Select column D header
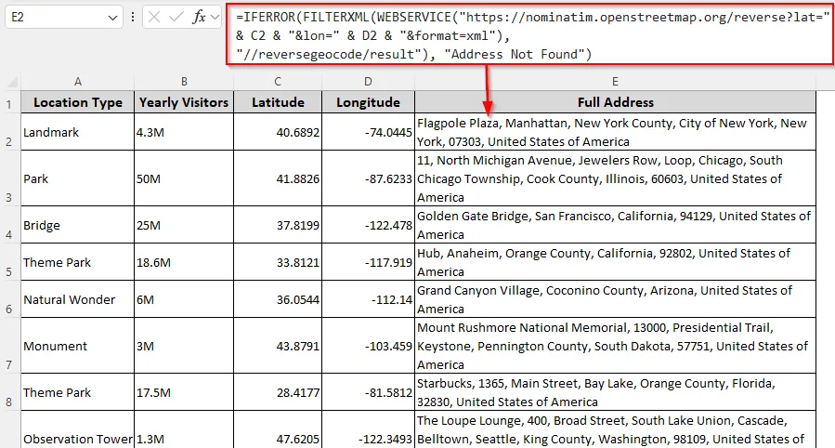This screenshot has width=835, height=448. pos(368,82)
